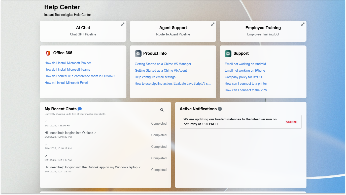Viewport: 346px width, 195px height.
Task: Open How can I connect to a printer
Action: tap(246, 84)
